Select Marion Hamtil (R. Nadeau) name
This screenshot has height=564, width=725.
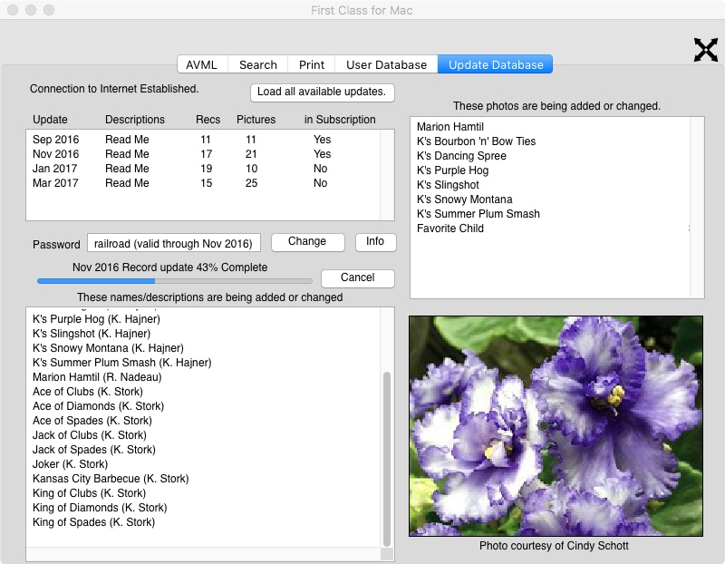coord(97,377)
